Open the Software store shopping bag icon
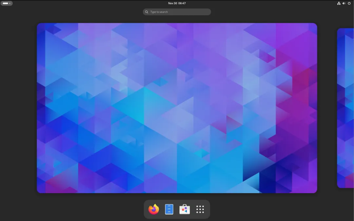The image size is (354, 221). [185, 209]
